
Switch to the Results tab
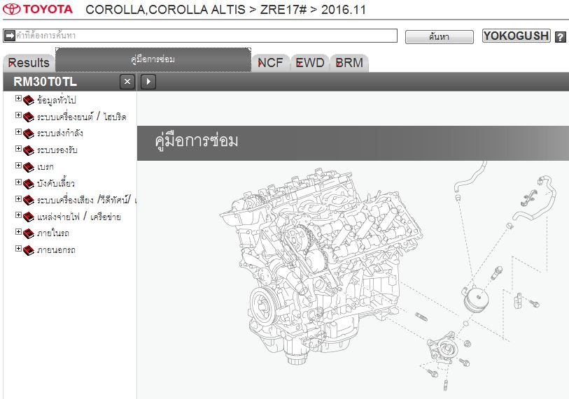click(x=29, y=63)
